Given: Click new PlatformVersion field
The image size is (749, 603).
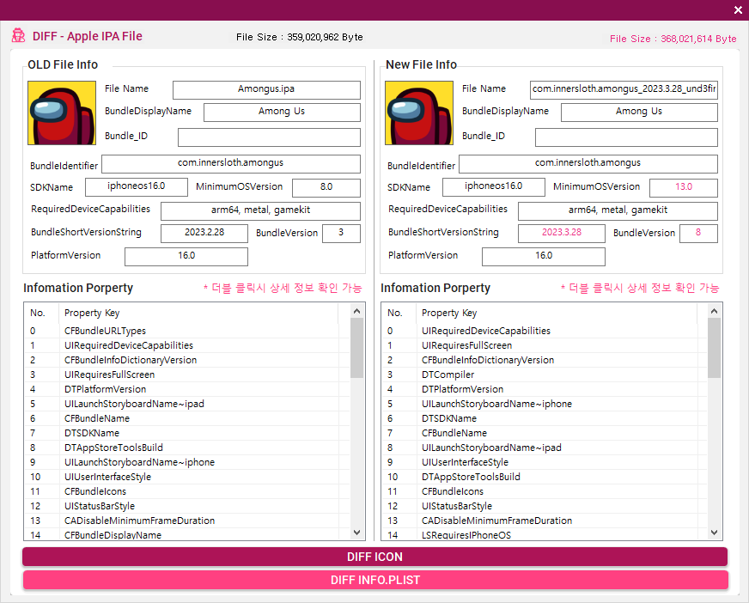Looking at the screenshot, I should tap(544, 257).
